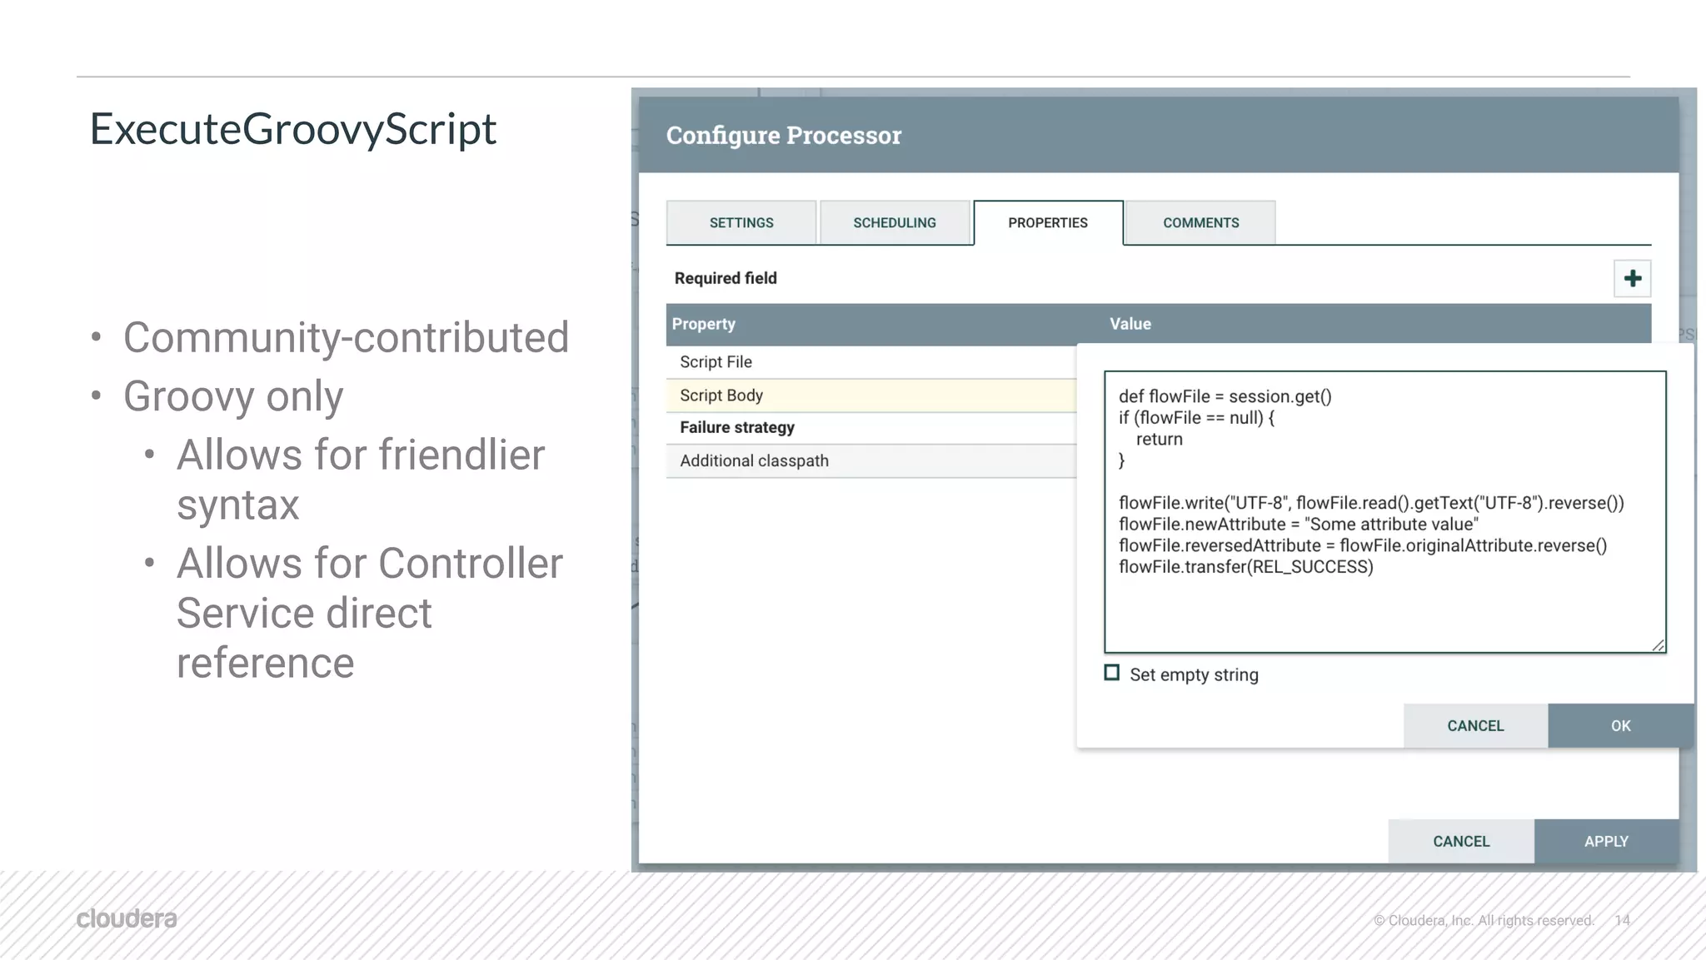Image resolution: width=1706 pixels, height=960 pixels.
Task: Select the Script Body property row
Action: point(871,395)
